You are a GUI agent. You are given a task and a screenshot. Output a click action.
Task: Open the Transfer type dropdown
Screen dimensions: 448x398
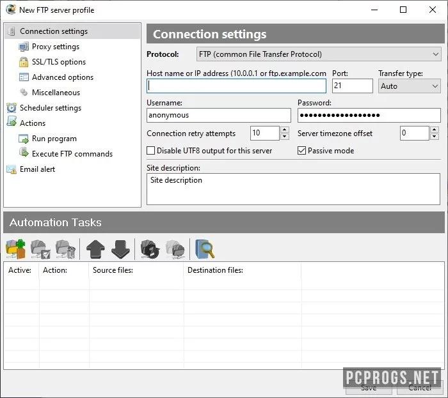click(x=410, y=86)
